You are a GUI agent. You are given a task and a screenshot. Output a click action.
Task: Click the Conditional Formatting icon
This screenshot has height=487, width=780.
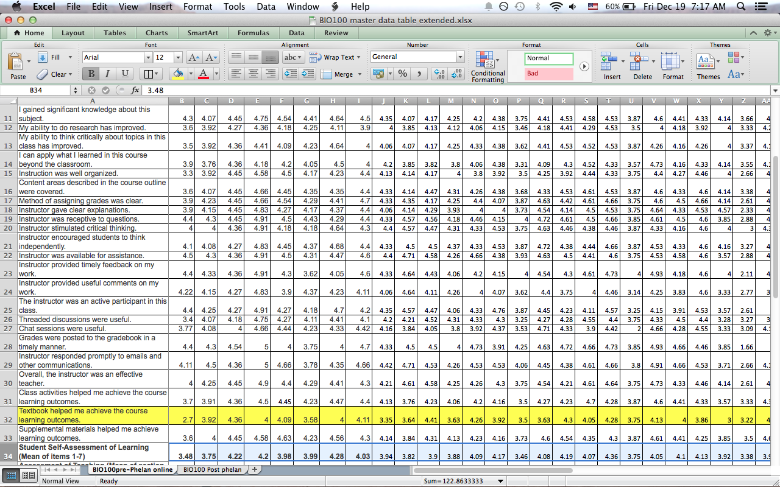tap(485, 61)
